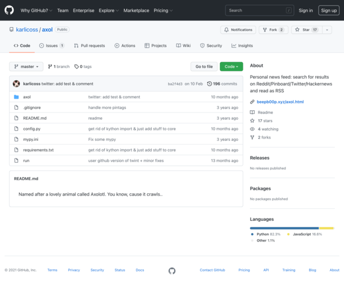Open Contact GitHub in footer
The image size is (344, 289).
[x=213, y=270]
